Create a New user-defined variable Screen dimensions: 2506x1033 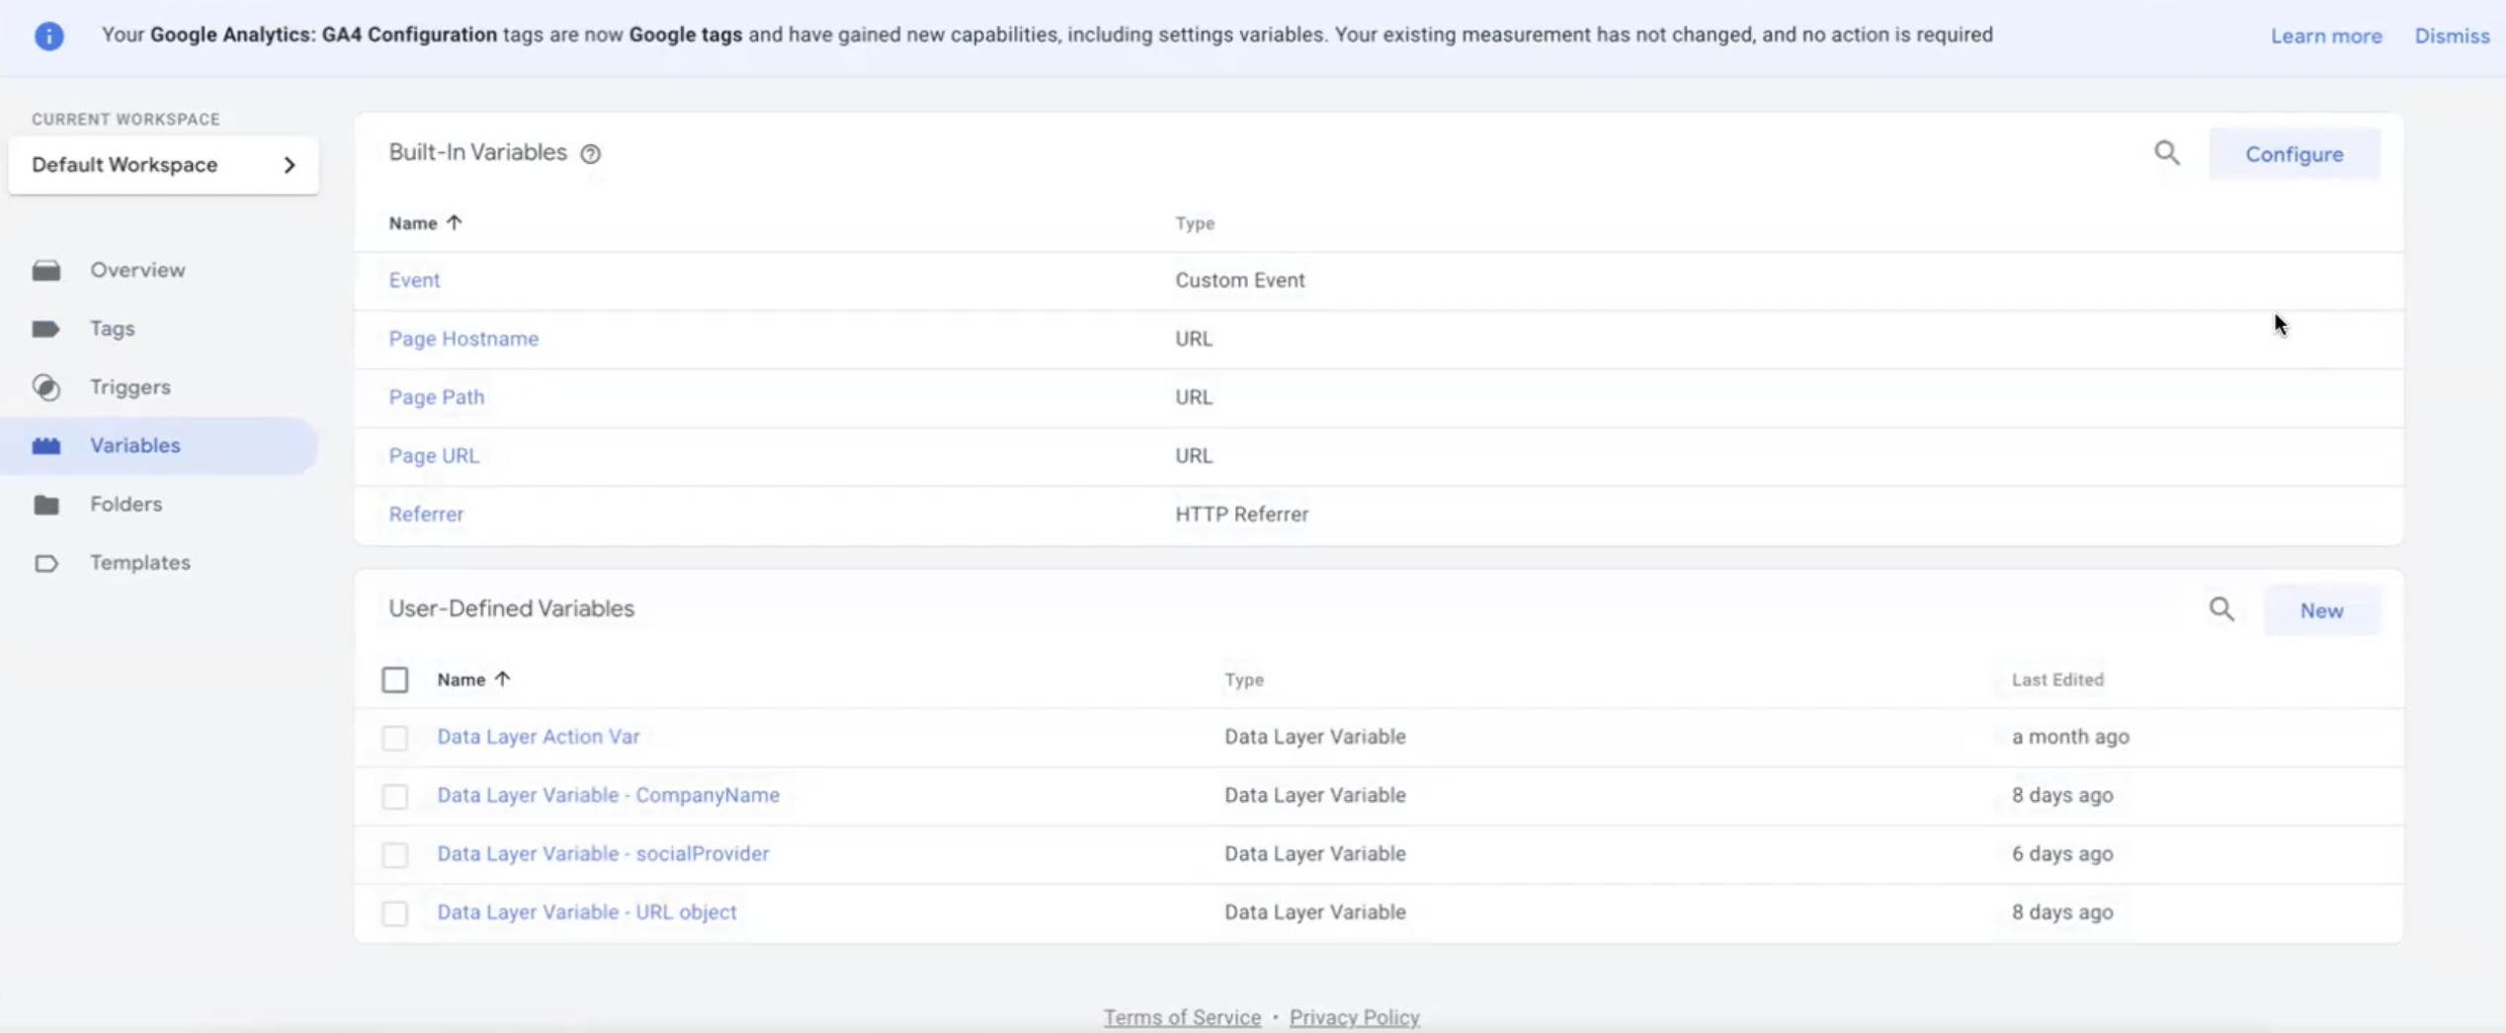click(x=2320, y=610)
